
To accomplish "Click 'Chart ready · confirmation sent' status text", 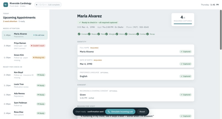I will click(x=90, y=112).
